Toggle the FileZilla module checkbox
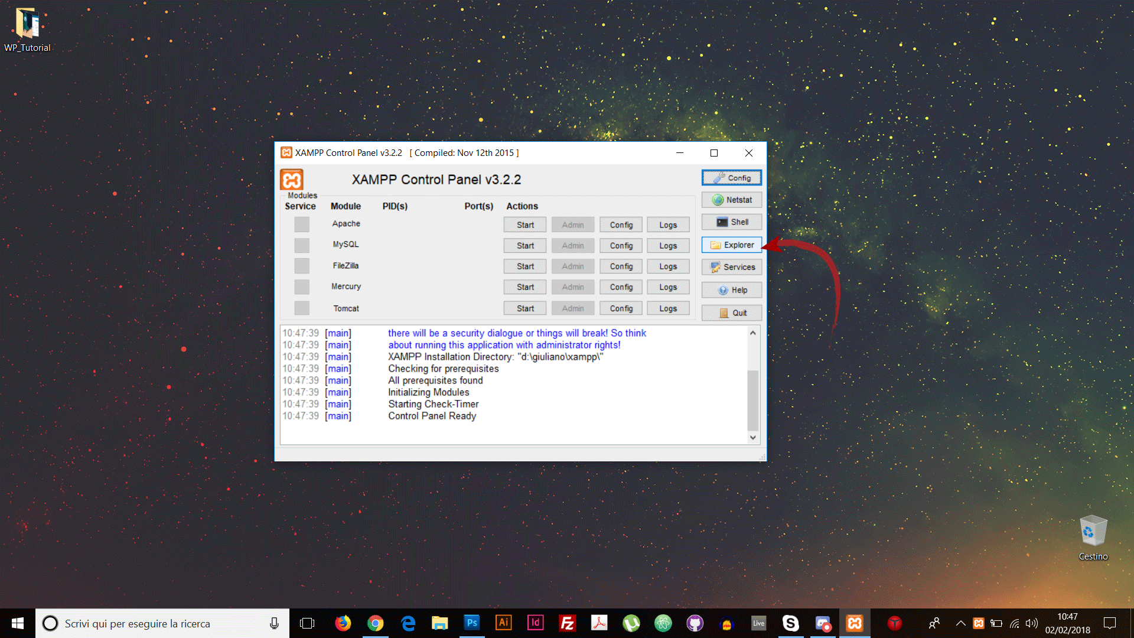 click(301, 266)
